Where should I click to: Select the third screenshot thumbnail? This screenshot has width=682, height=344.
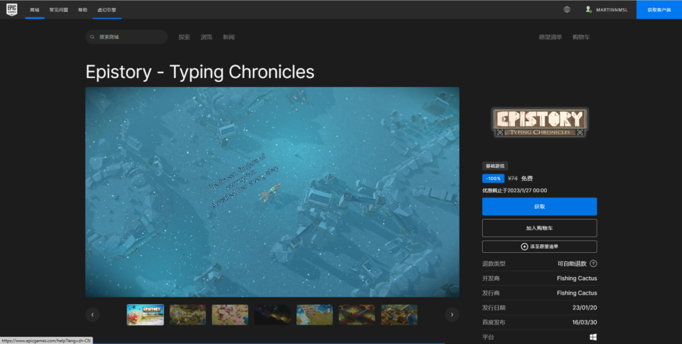click(x=230, y=315)
